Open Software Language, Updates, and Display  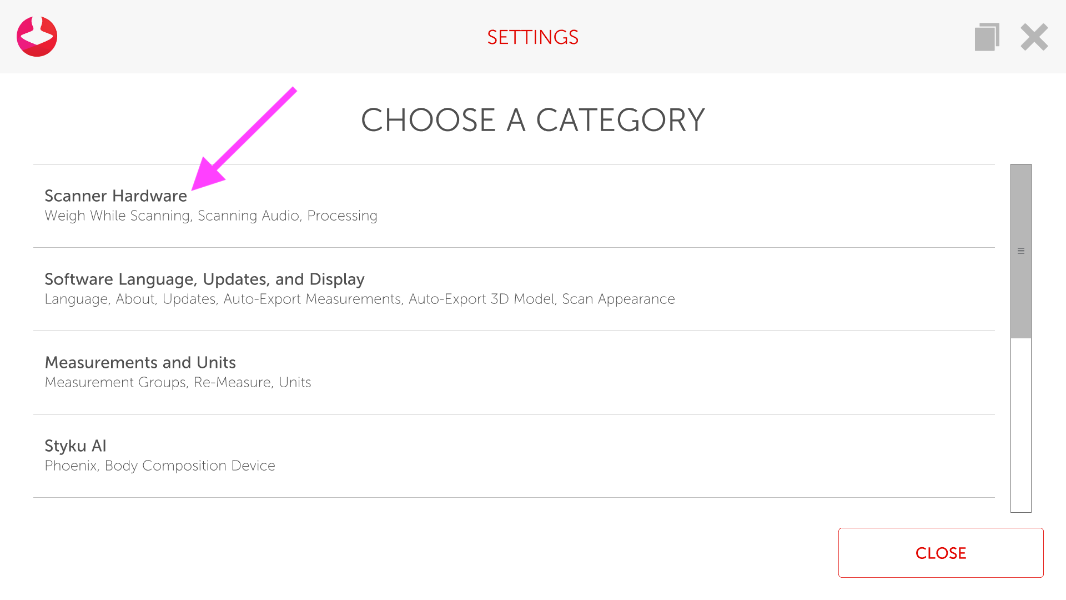[204, 279]
